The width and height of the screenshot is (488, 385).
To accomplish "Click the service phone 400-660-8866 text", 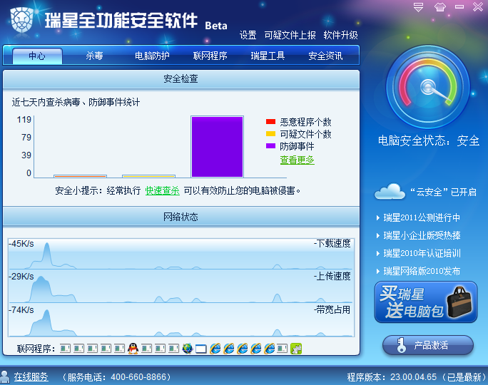I will (117, 377).
